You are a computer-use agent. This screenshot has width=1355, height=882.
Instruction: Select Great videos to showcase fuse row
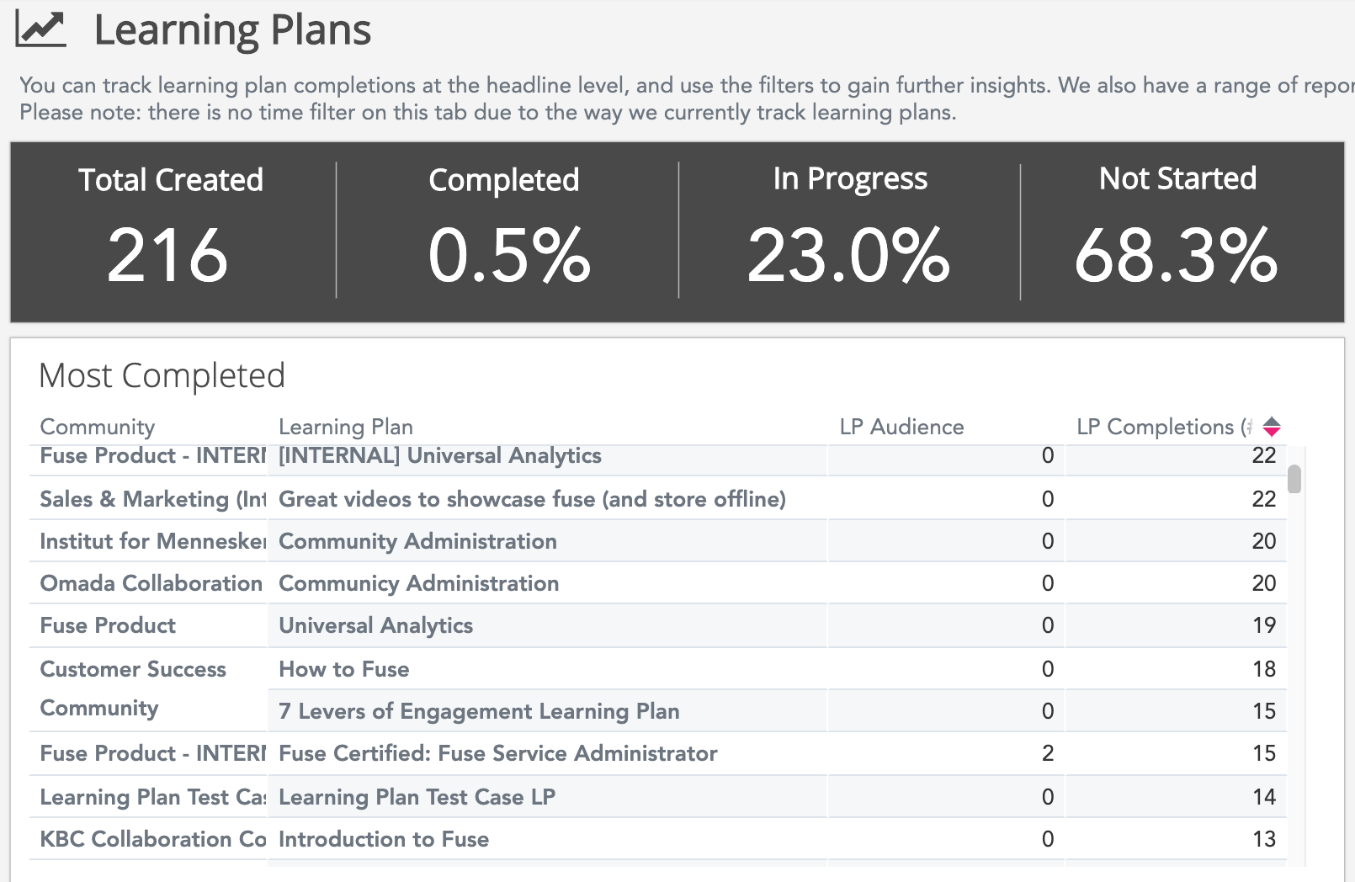(532, 499)
